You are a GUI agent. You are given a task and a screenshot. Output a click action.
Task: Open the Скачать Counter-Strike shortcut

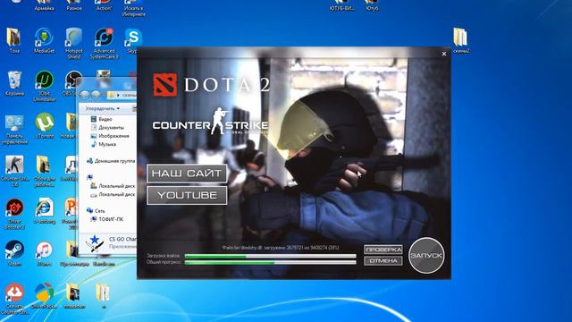pos(14,299)
